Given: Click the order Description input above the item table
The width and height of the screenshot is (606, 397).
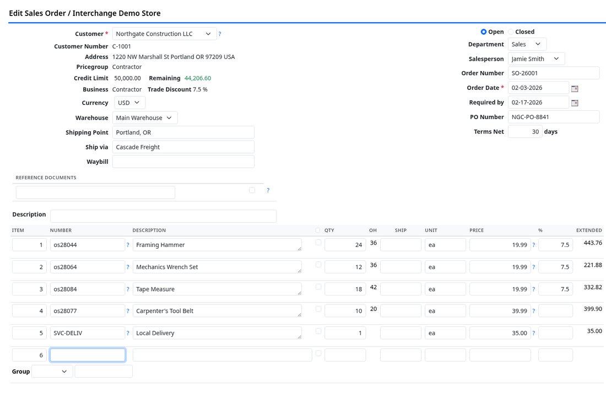Looking at the screenshot, I should point(163,216).
